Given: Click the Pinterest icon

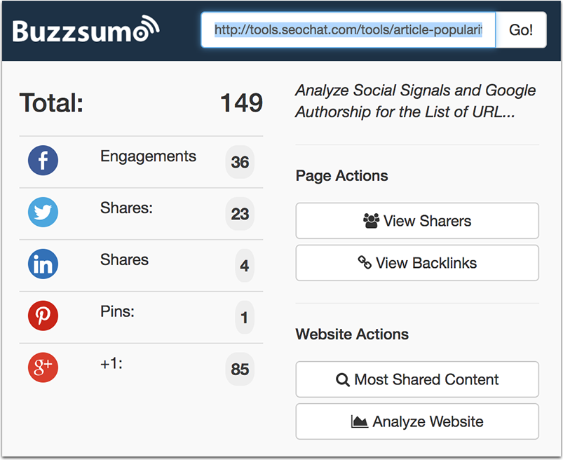Looking at the screenshot, I should [43, 316].
